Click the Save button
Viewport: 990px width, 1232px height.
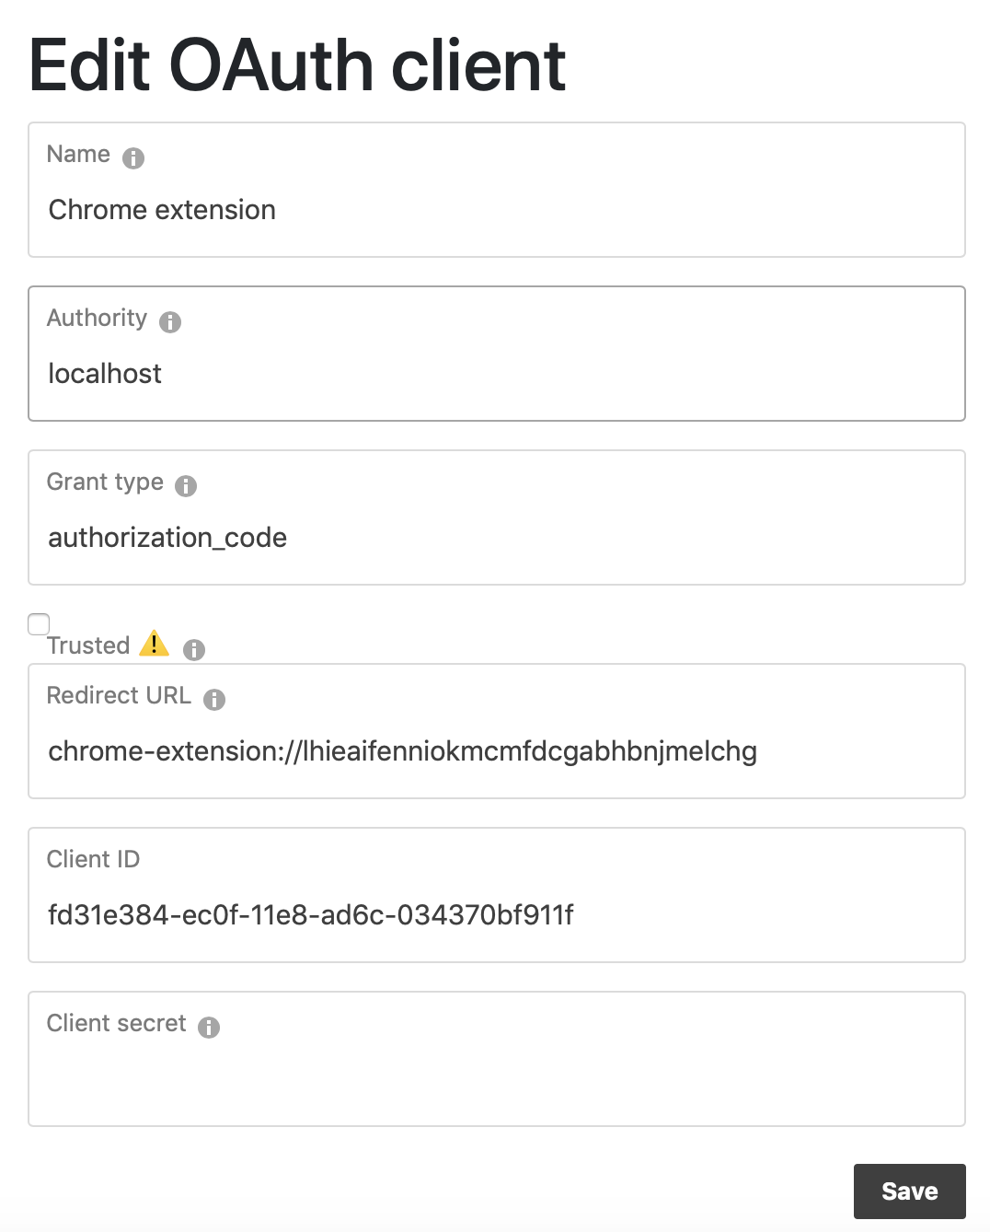pos(909,1191)
